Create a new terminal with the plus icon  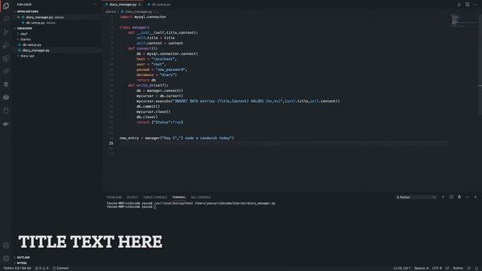[x=443, y=197]
